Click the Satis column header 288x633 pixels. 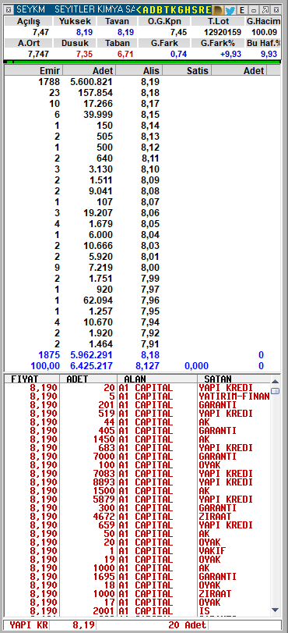(187, 71)
